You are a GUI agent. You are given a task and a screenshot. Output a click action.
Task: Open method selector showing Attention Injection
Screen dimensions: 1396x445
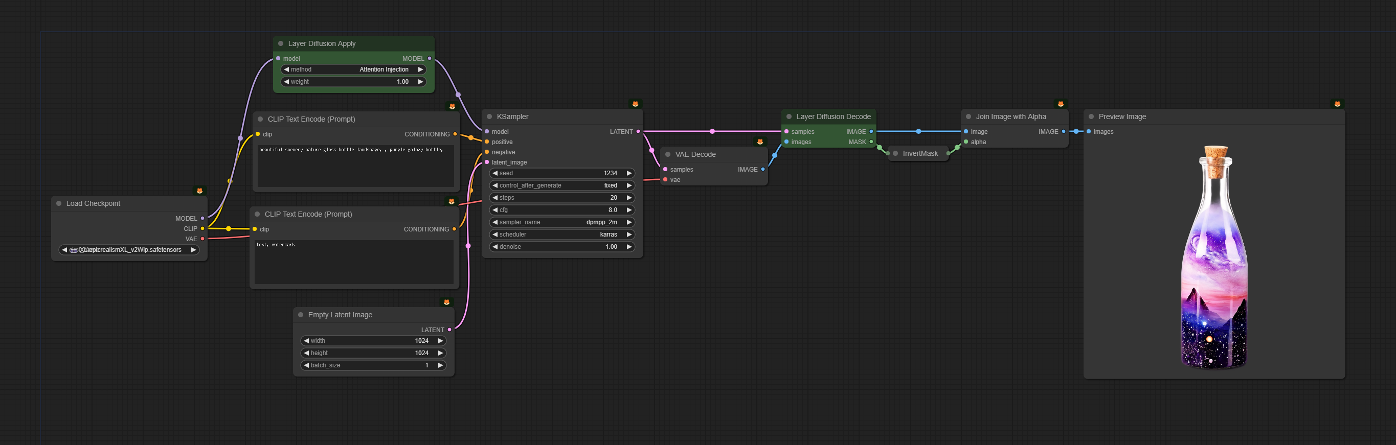coord(353,69)
